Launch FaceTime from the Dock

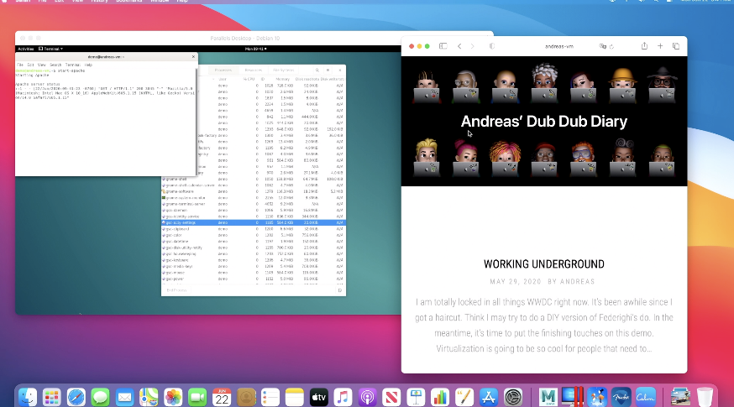197,397
